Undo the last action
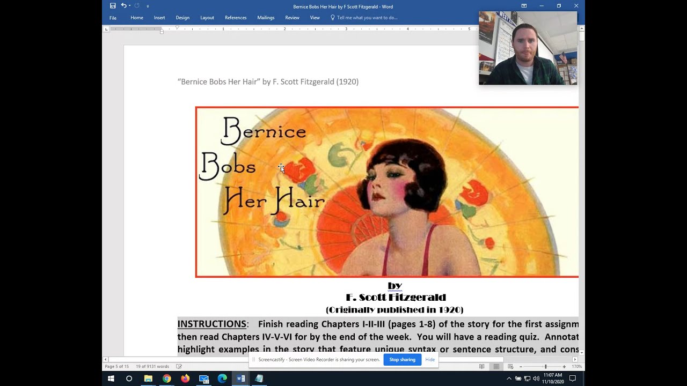This screenshot has height=386, width=687. pos(123,6)
